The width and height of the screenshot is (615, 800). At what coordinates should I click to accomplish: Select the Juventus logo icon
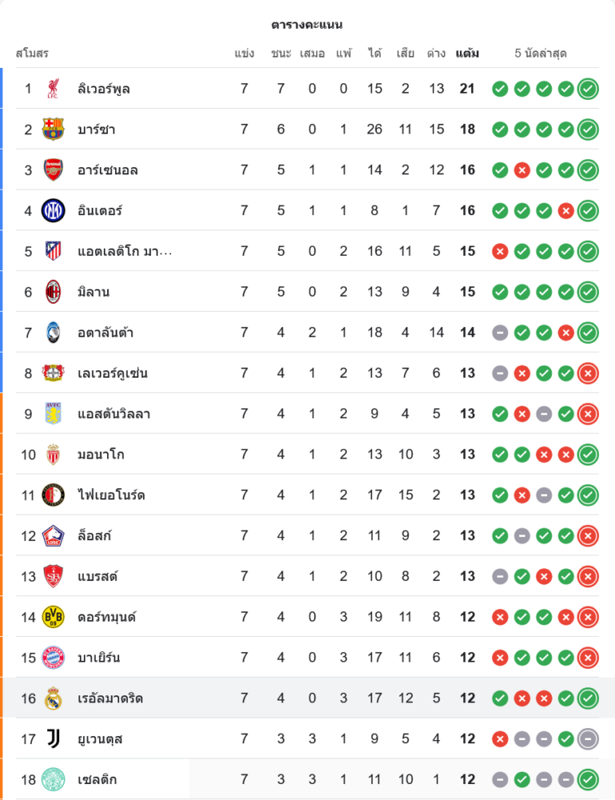[x=53, y=739]
